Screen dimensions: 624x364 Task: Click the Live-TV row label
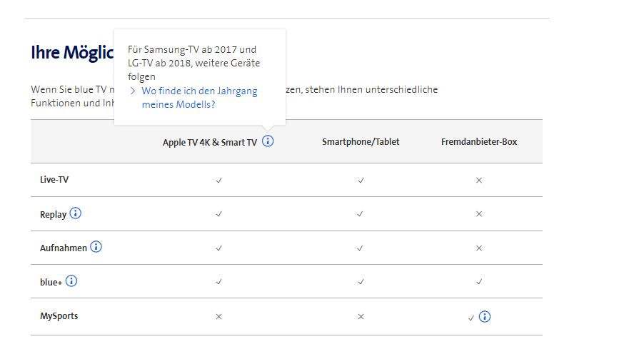pos(54,180)
